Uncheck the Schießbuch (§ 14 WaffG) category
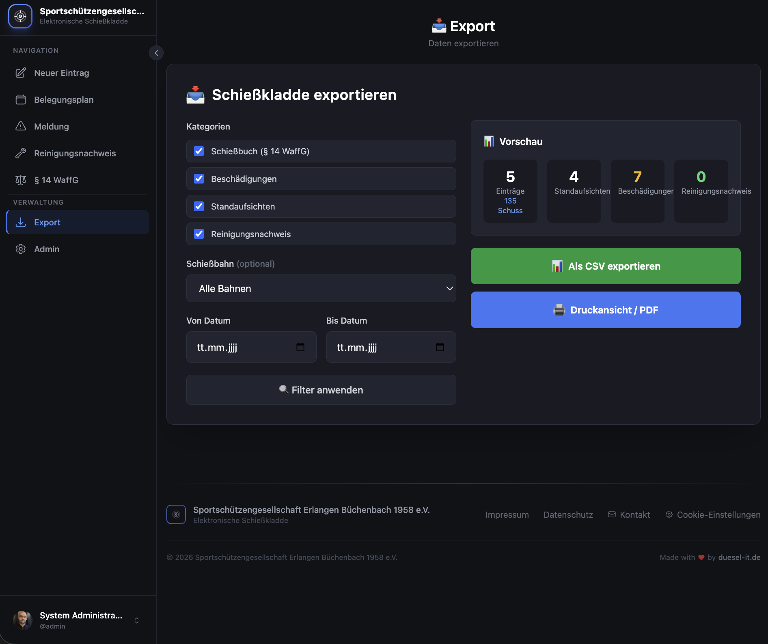This screenshot has width=768, height=644. [x=198, y=151]
